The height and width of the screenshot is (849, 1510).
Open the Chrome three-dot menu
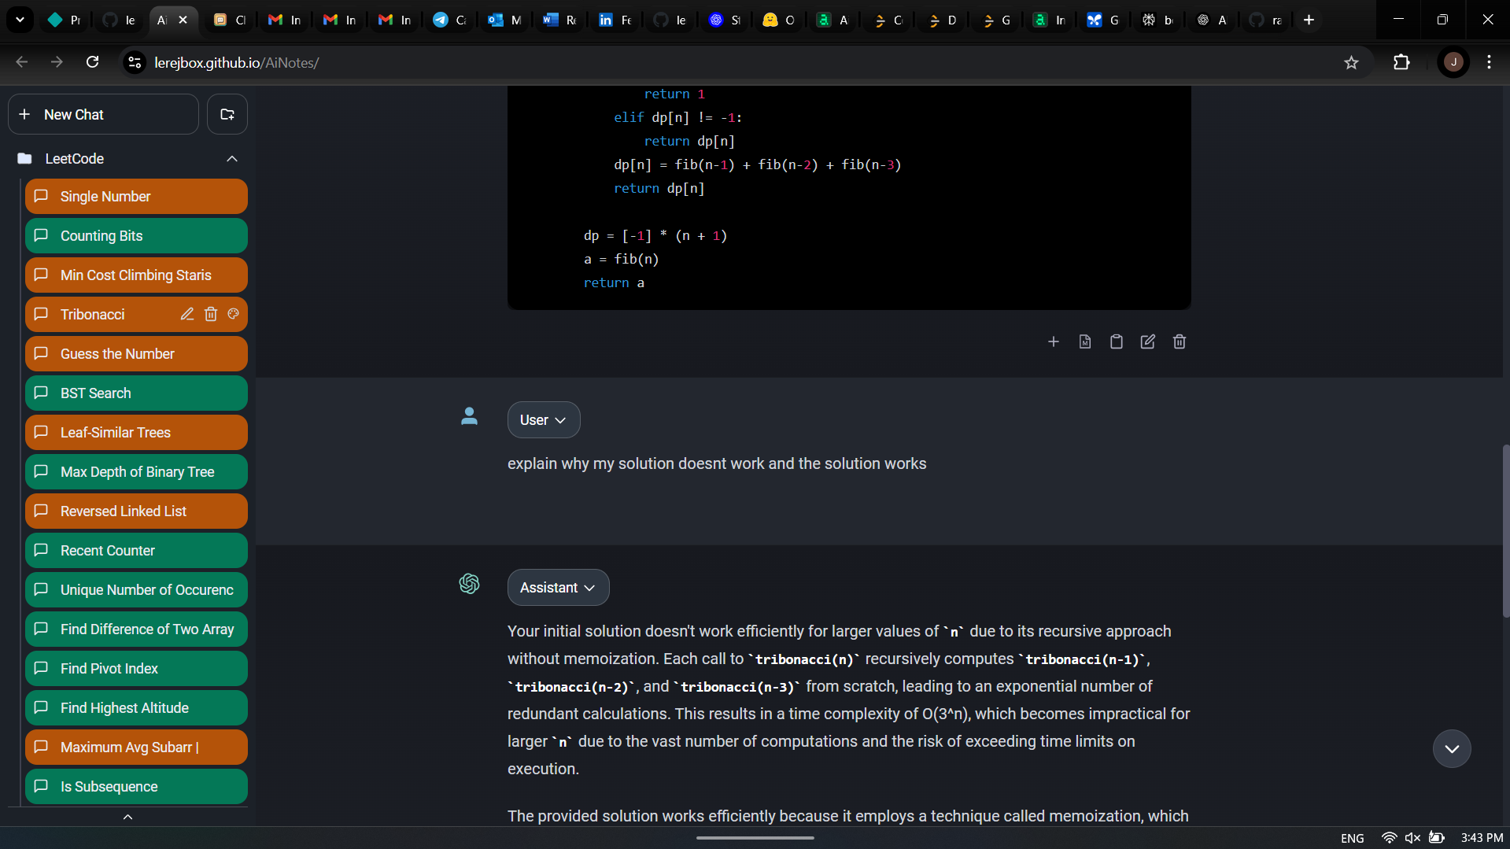point(1489,62)
